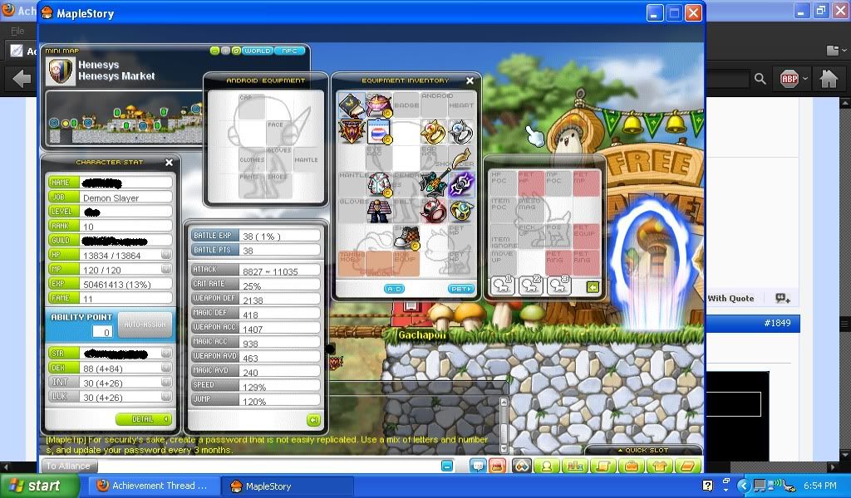Click the chat text input field

coord(268,466)
